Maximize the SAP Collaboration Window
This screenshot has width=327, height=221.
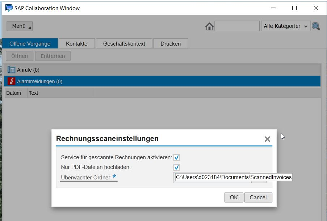[294, 8]
